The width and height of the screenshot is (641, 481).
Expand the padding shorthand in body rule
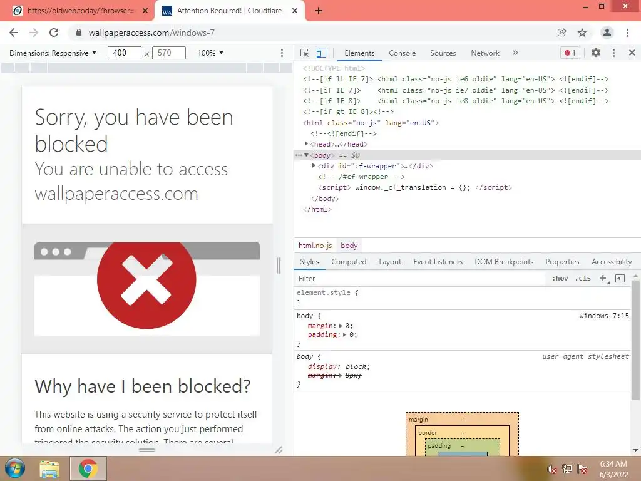tap(345, 334)
